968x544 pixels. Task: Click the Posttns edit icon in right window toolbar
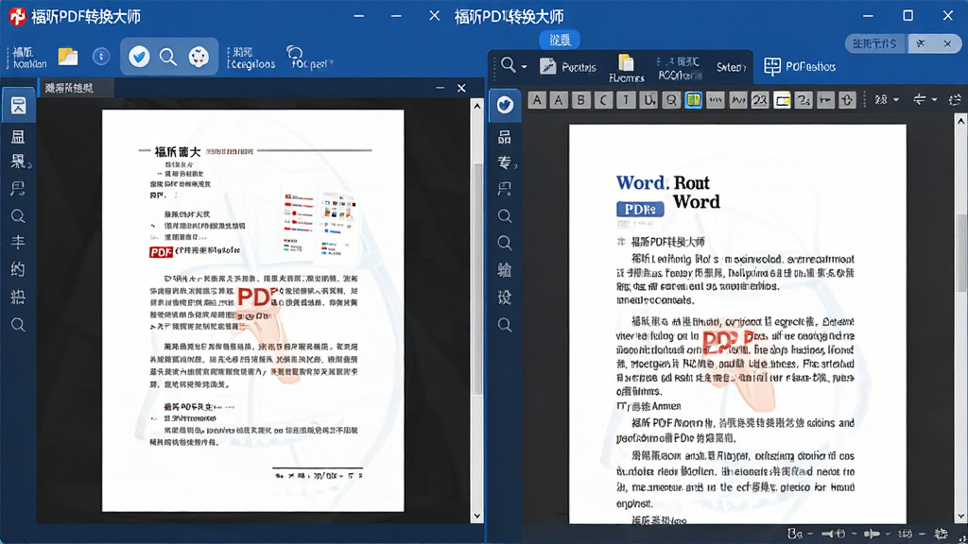click(547, 66)
